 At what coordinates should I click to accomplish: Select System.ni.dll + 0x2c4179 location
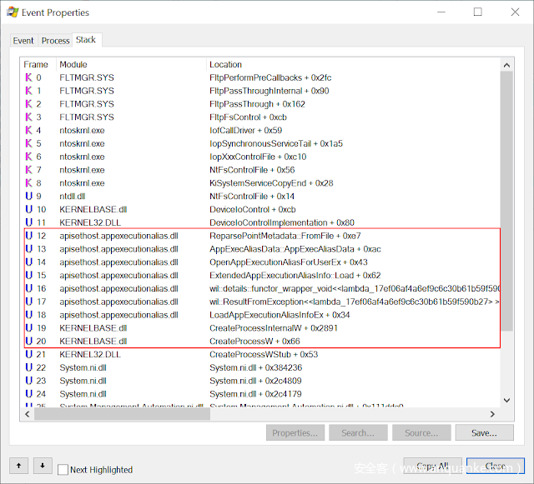(x=256, y=394)
